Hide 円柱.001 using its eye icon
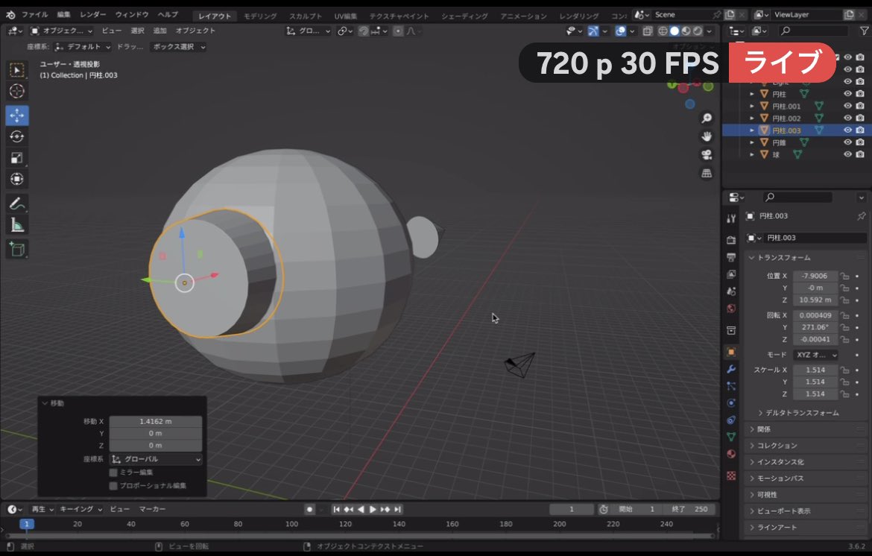The height and width of the screenshot is (556, 872). [847, 106]
